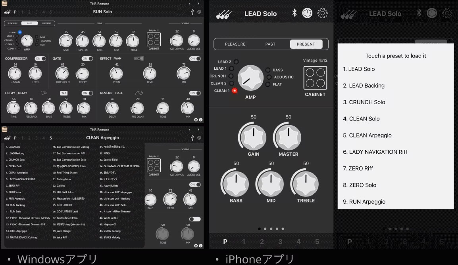Viewport: 458px width, 265px height.
Task: Enable the off switch above TONE in CLEAN Arpeggio window
Action: (195, 219)
